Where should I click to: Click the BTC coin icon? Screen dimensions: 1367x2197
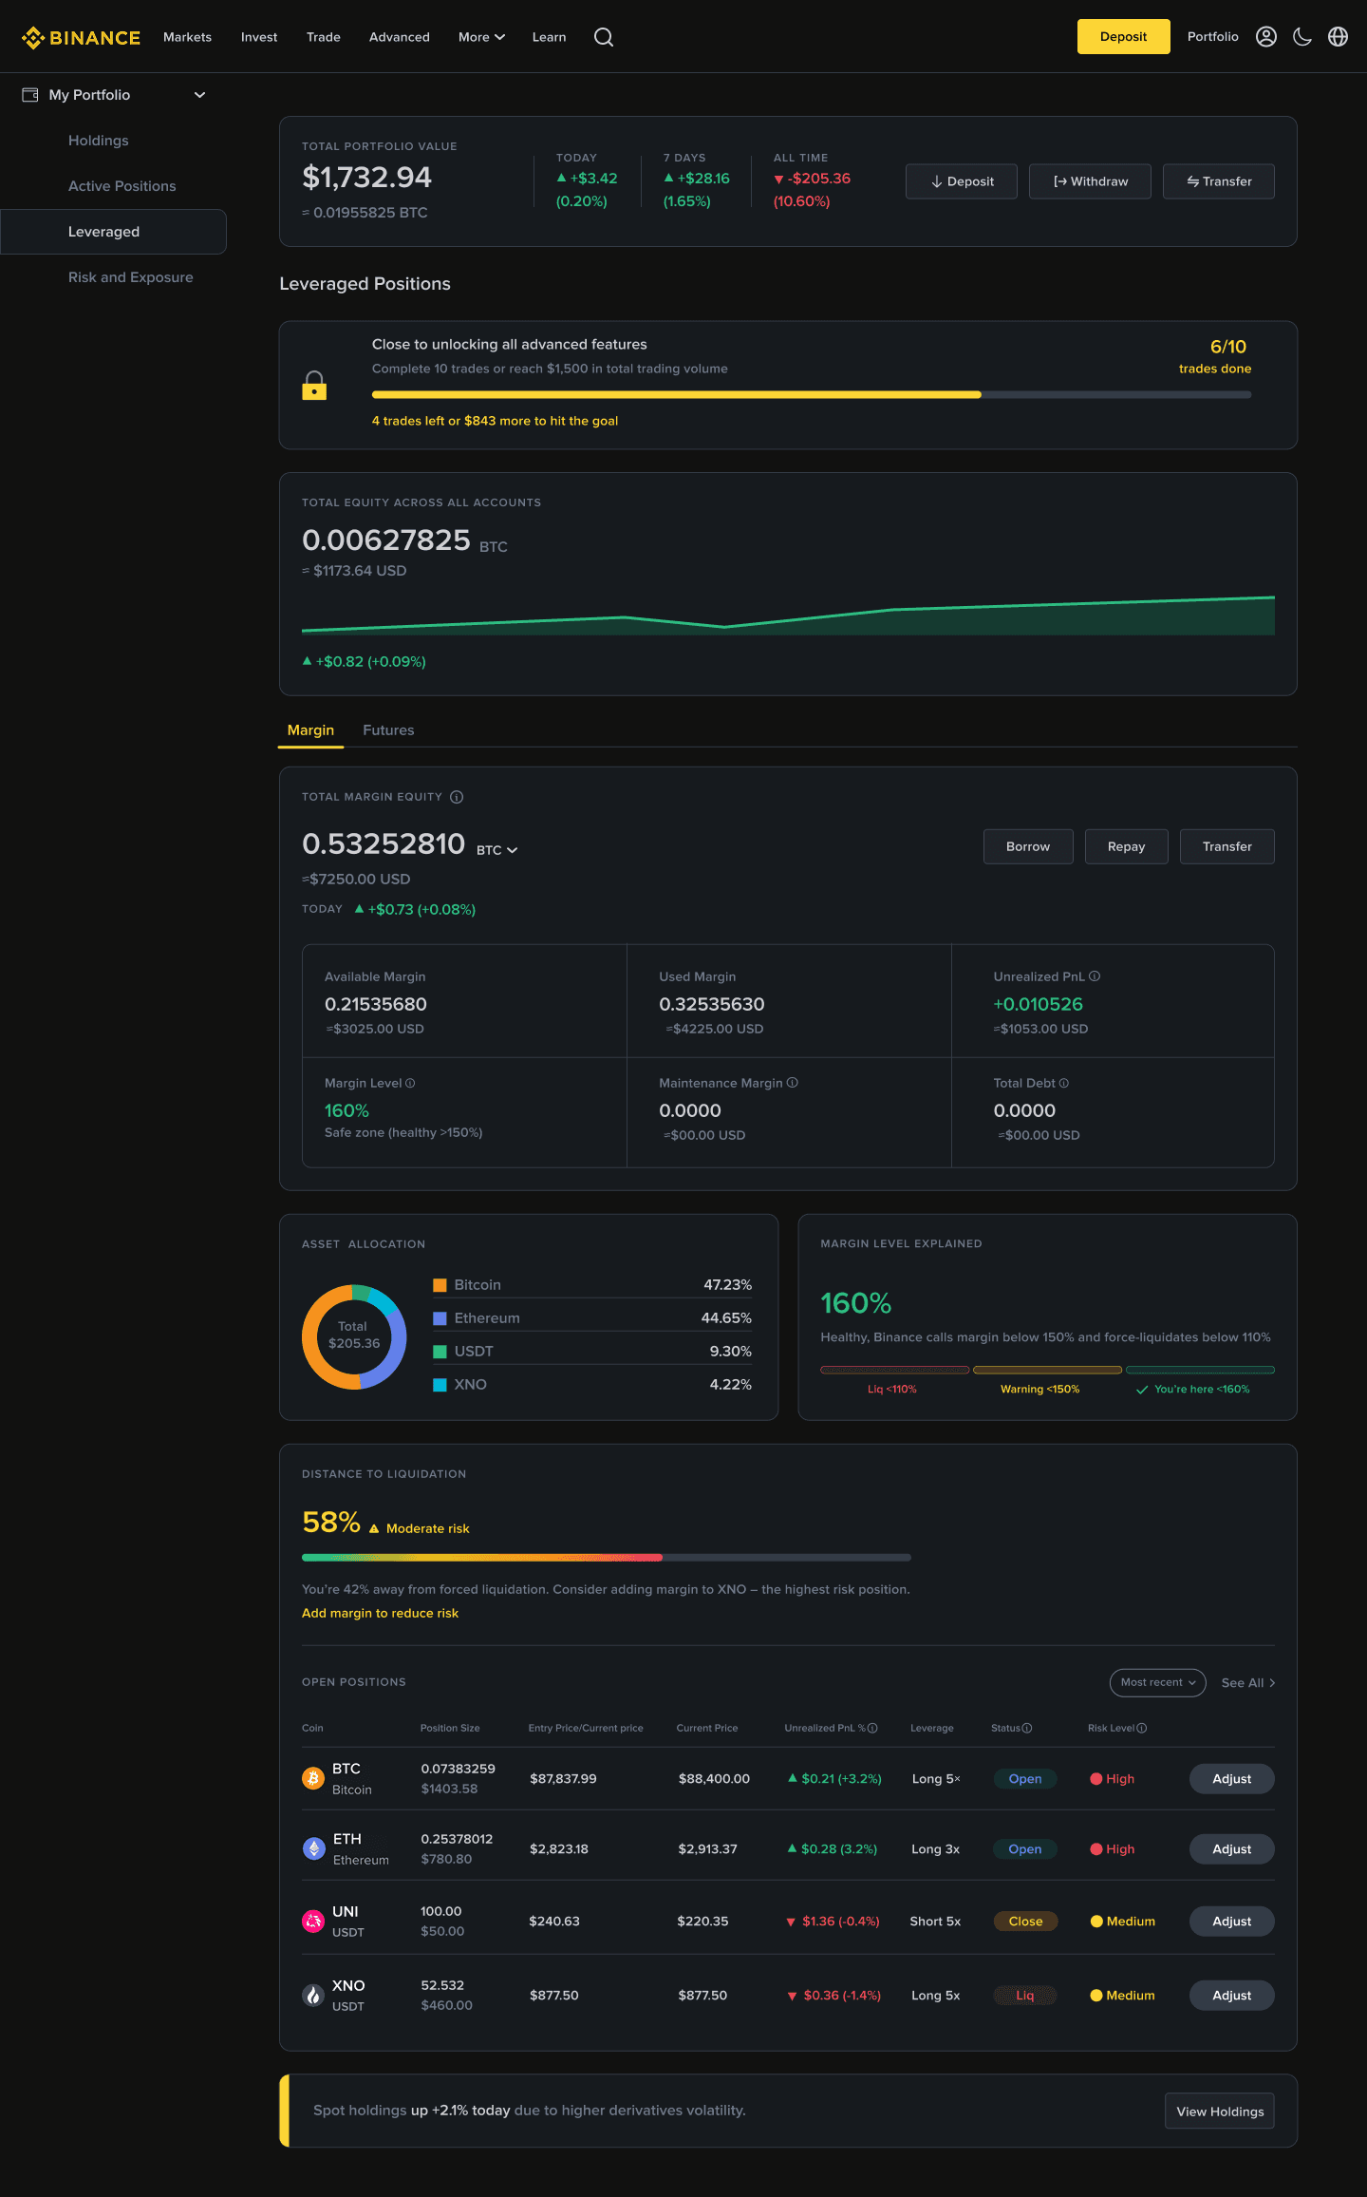tap(313, 1778)
